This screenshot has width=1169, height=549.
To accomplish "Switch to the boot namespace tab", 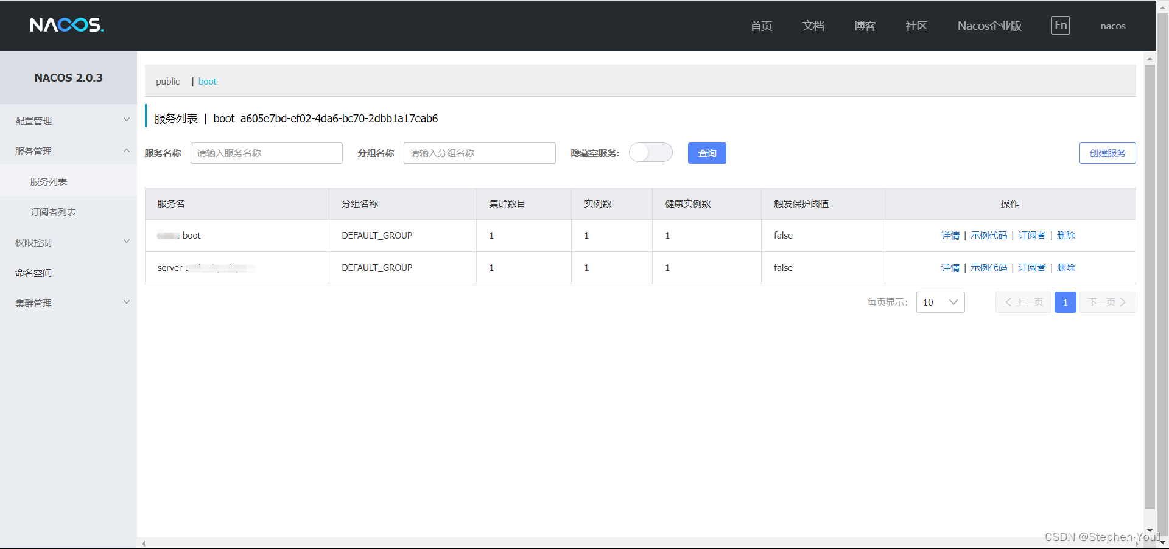I will (x=207, y=82).
